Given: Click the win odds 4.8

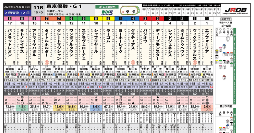Looking at the screenshot, I should 21,107.
